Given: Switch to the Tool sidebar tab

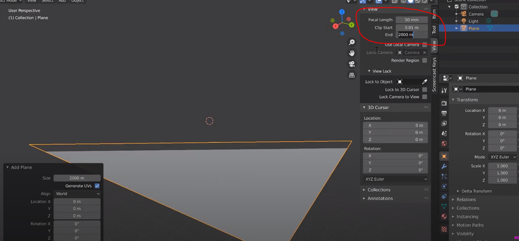Looking at the screenshot, I should [435, 30].
